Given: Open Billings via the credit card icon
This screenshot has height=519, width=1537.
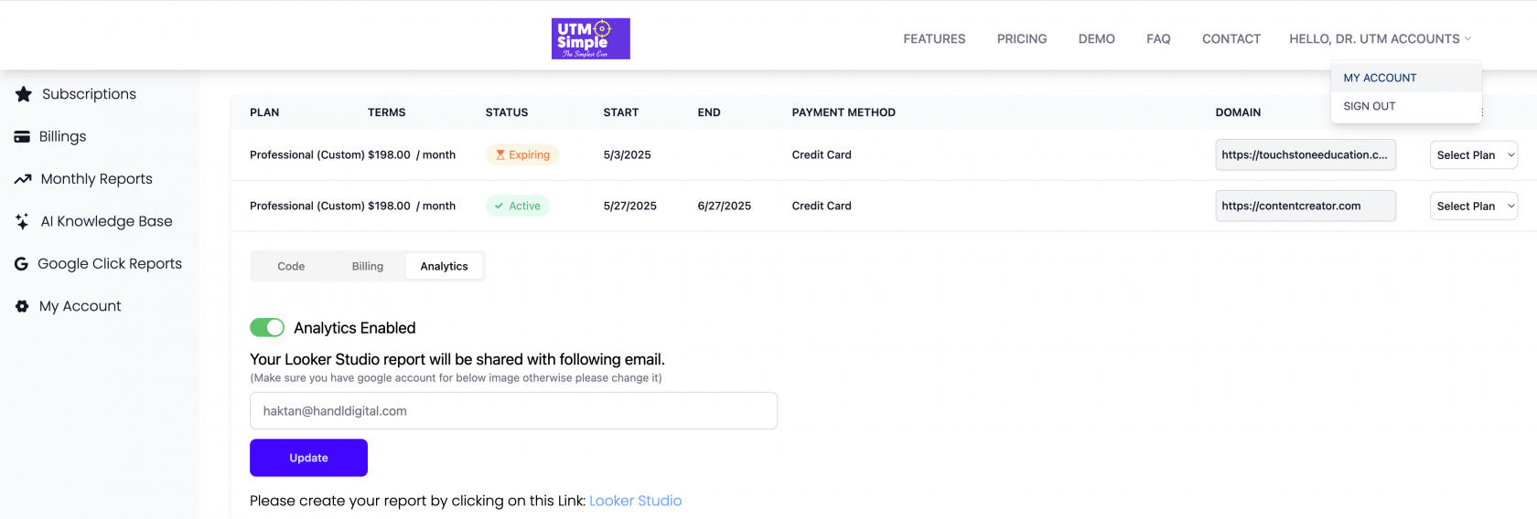Looking at the screenshot, I should click(22, 137).
